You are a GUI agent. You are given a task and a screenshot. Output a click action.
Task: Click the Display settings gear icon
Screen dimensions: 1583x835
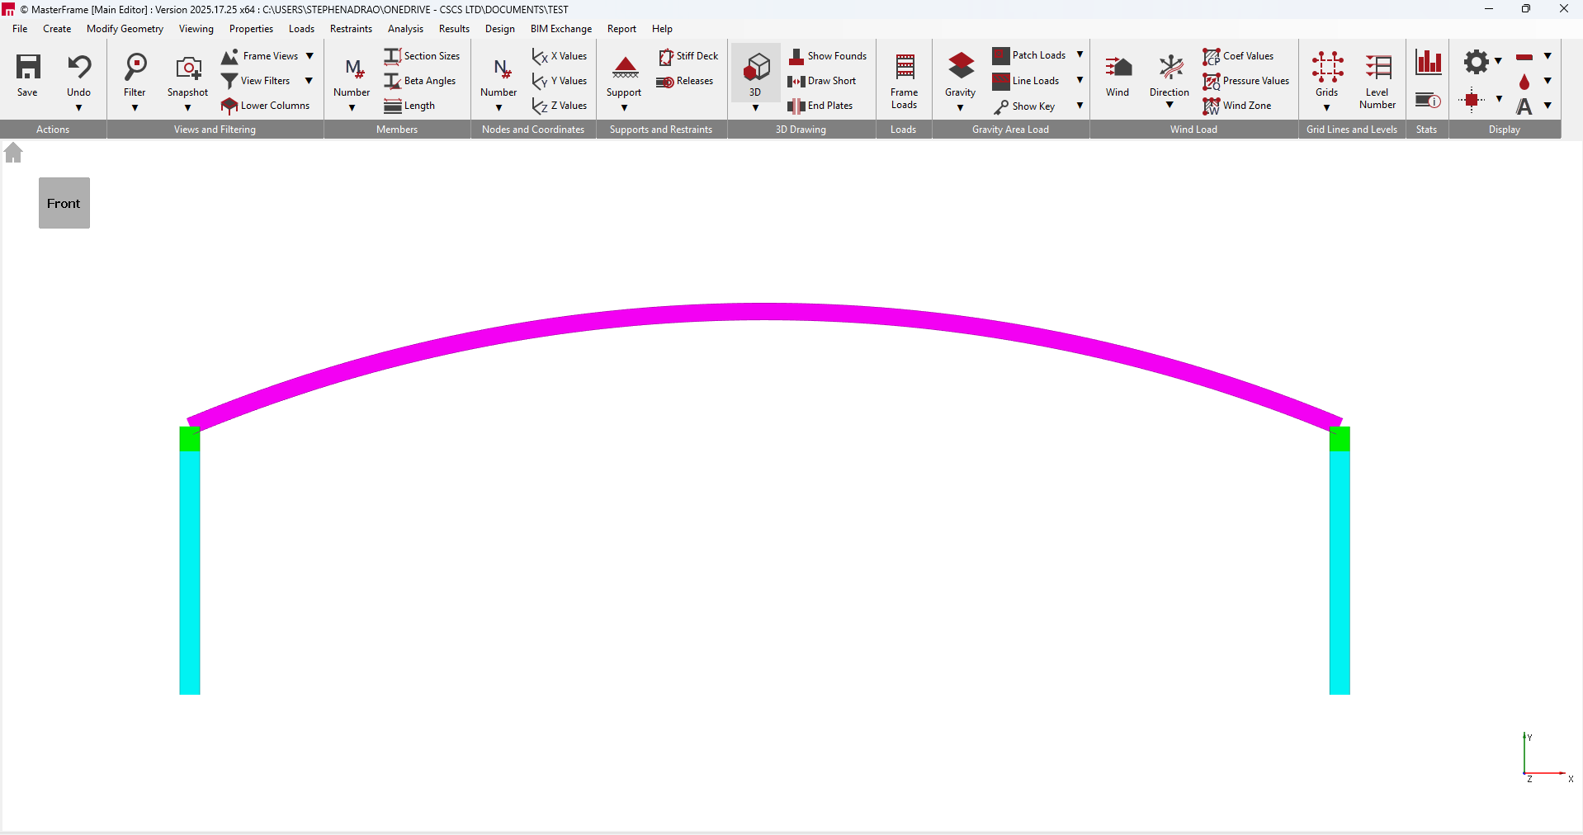[1476, 61]
